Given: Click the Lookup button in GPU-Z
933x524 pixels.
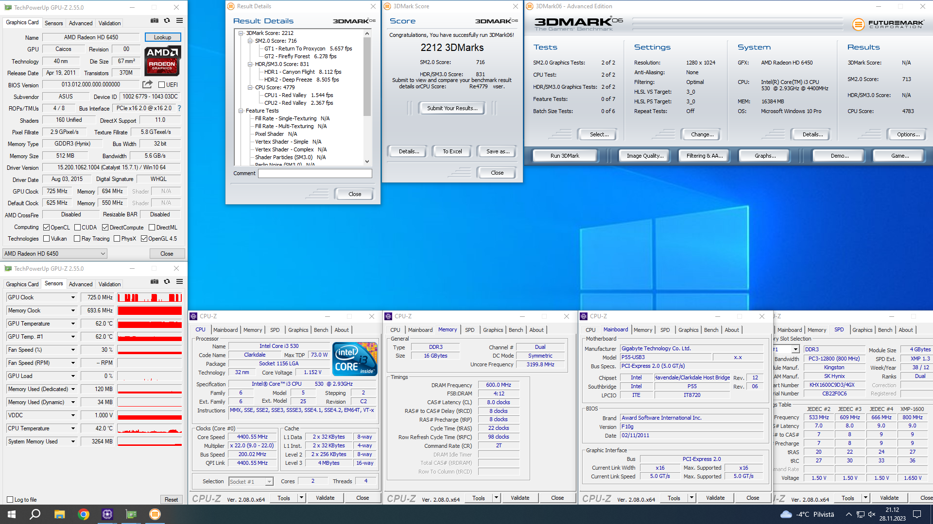Looking at the screenshot, I should pyautogui.click(x=163, y=37).
